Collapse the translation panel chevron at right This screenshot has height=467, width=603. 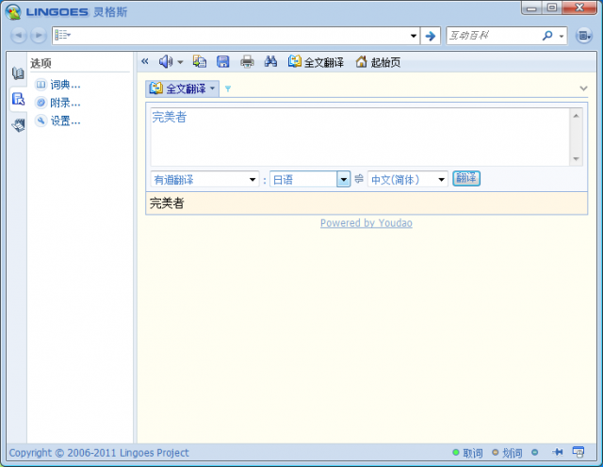point(583,89)
